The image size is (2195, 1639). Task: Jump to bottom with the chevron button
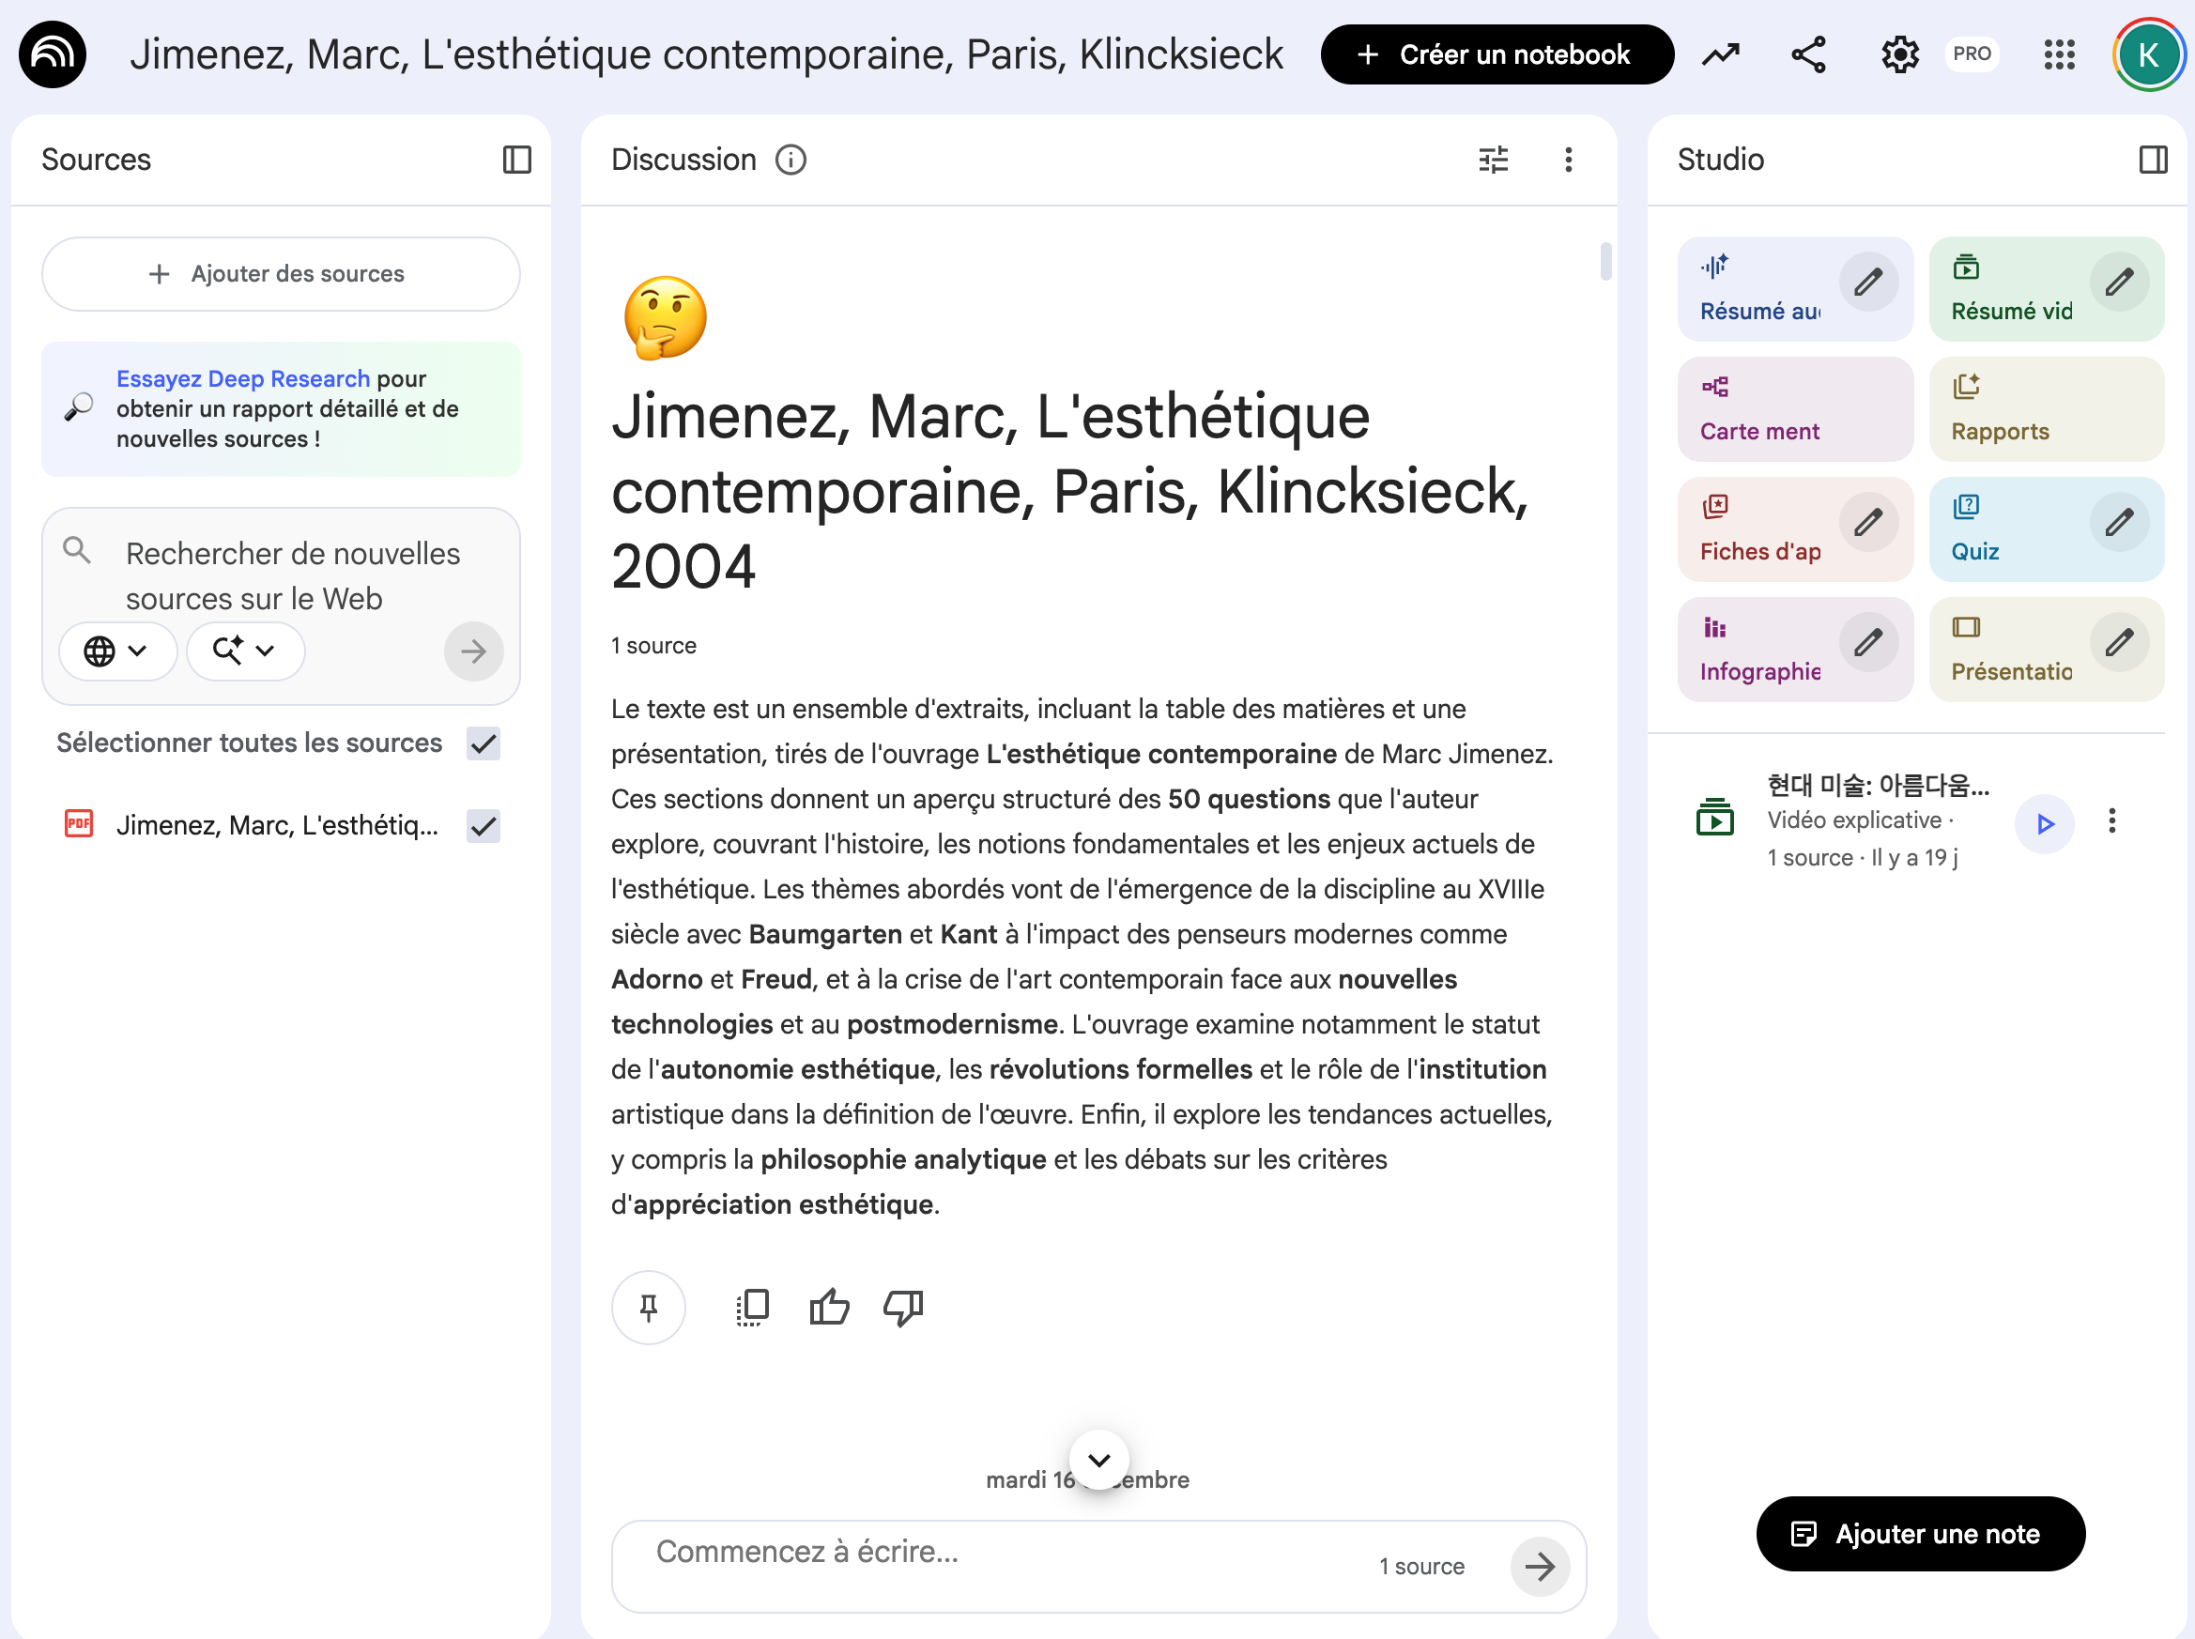pyautogui.click(x=1098, y=1460)
